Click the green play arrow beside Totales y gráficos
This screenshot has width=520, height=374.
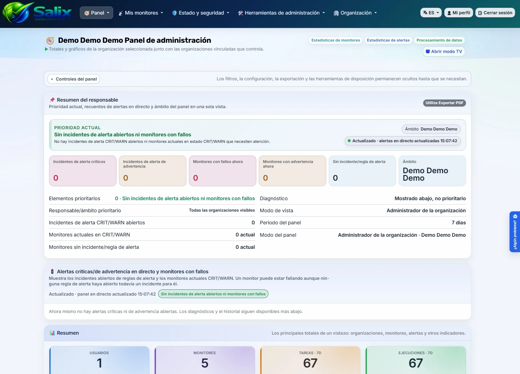click(x=47, y=49)
